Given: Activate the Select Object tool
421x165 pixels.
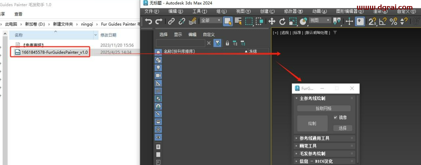Looking at the screenshot, I should pyautogui.click(x=228, y=22).
